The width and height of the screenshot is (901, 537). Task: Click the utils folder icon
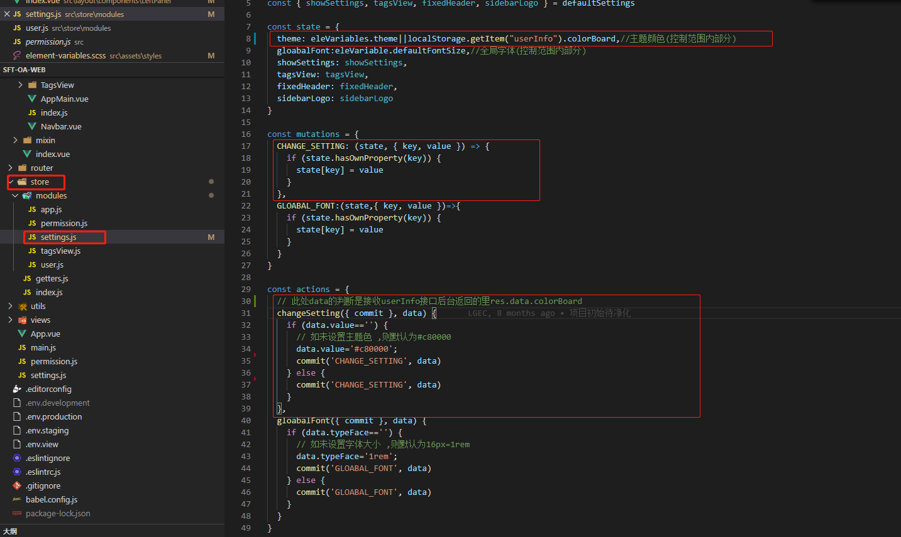(x=22, y=306)
